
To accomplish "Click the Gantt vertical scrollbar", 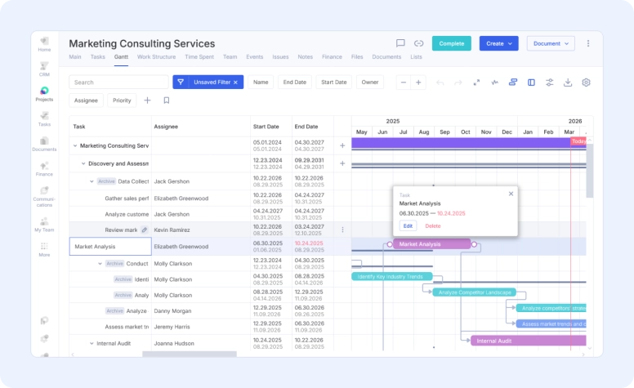I will 590,171.
